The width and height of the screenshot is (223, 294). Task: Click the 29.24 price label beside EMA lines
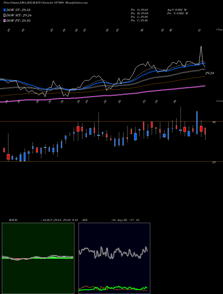pos(210,73)
